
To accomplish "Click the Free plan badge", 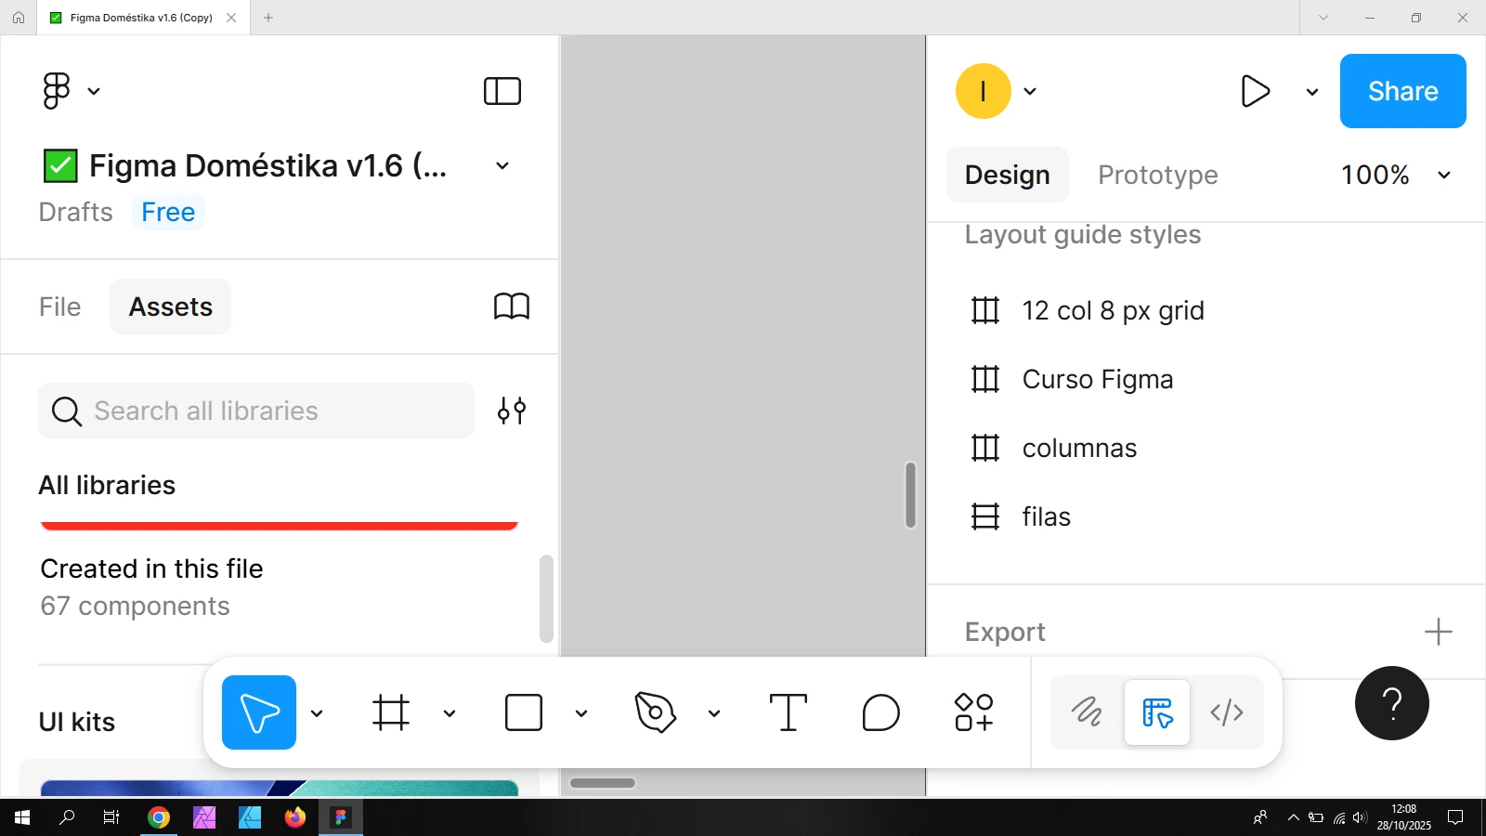I will coord(168,212).
